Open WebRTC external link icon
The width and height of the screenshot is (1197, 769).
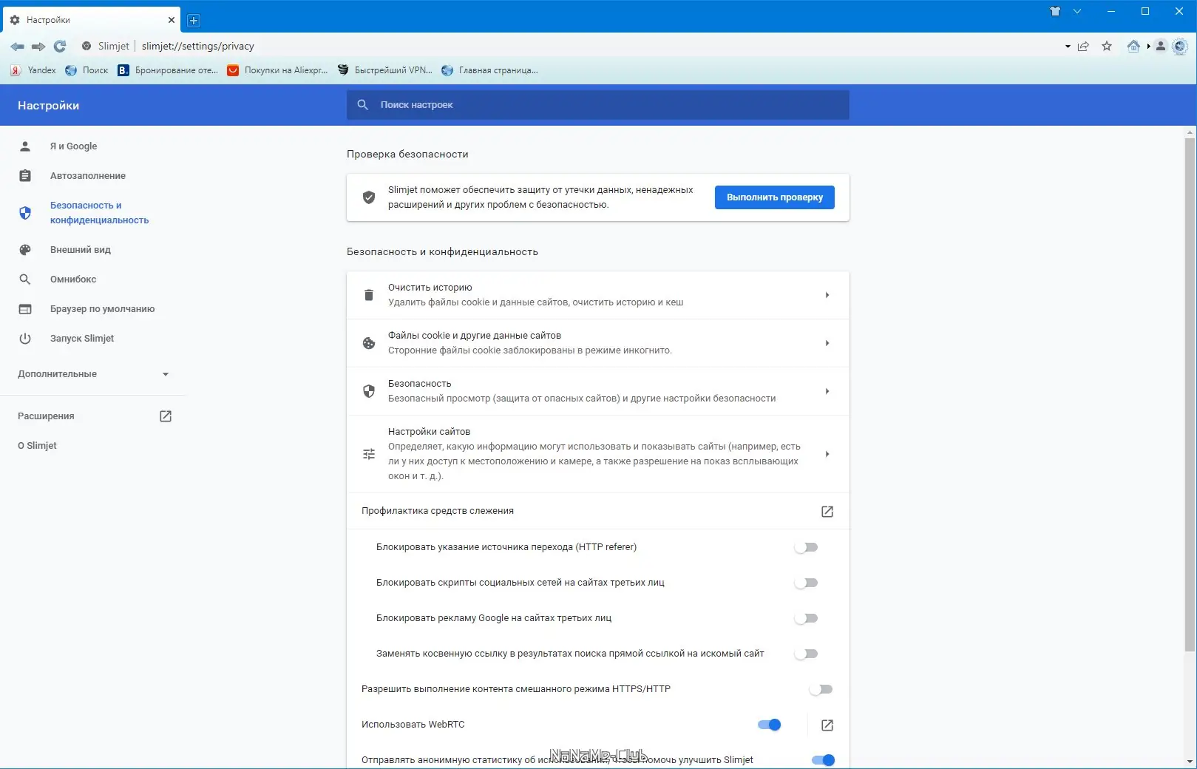tap(827, 725)
